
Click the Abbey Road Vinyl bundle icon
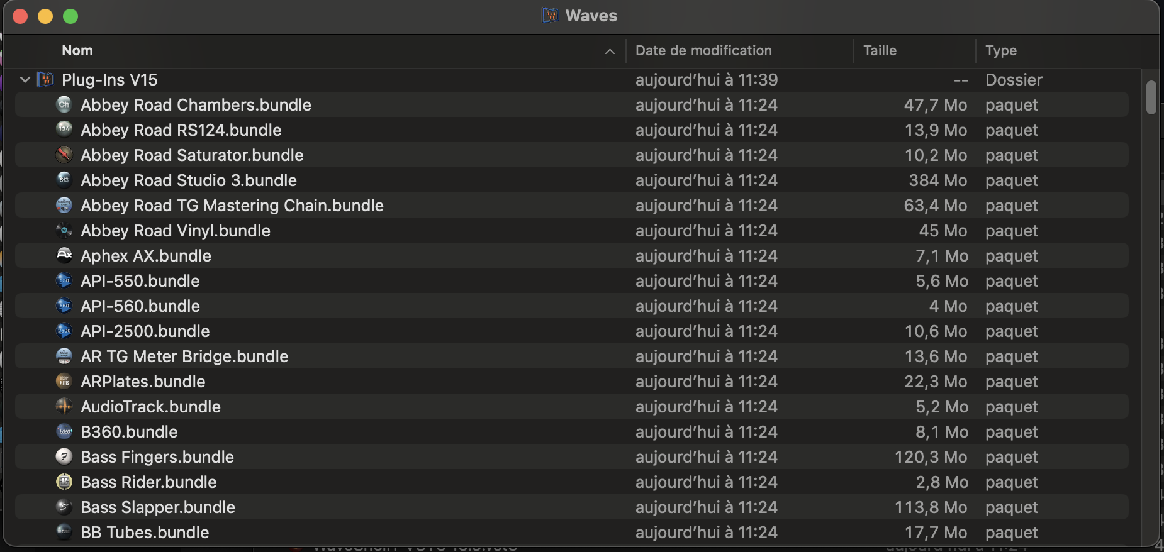click(64, 230)
